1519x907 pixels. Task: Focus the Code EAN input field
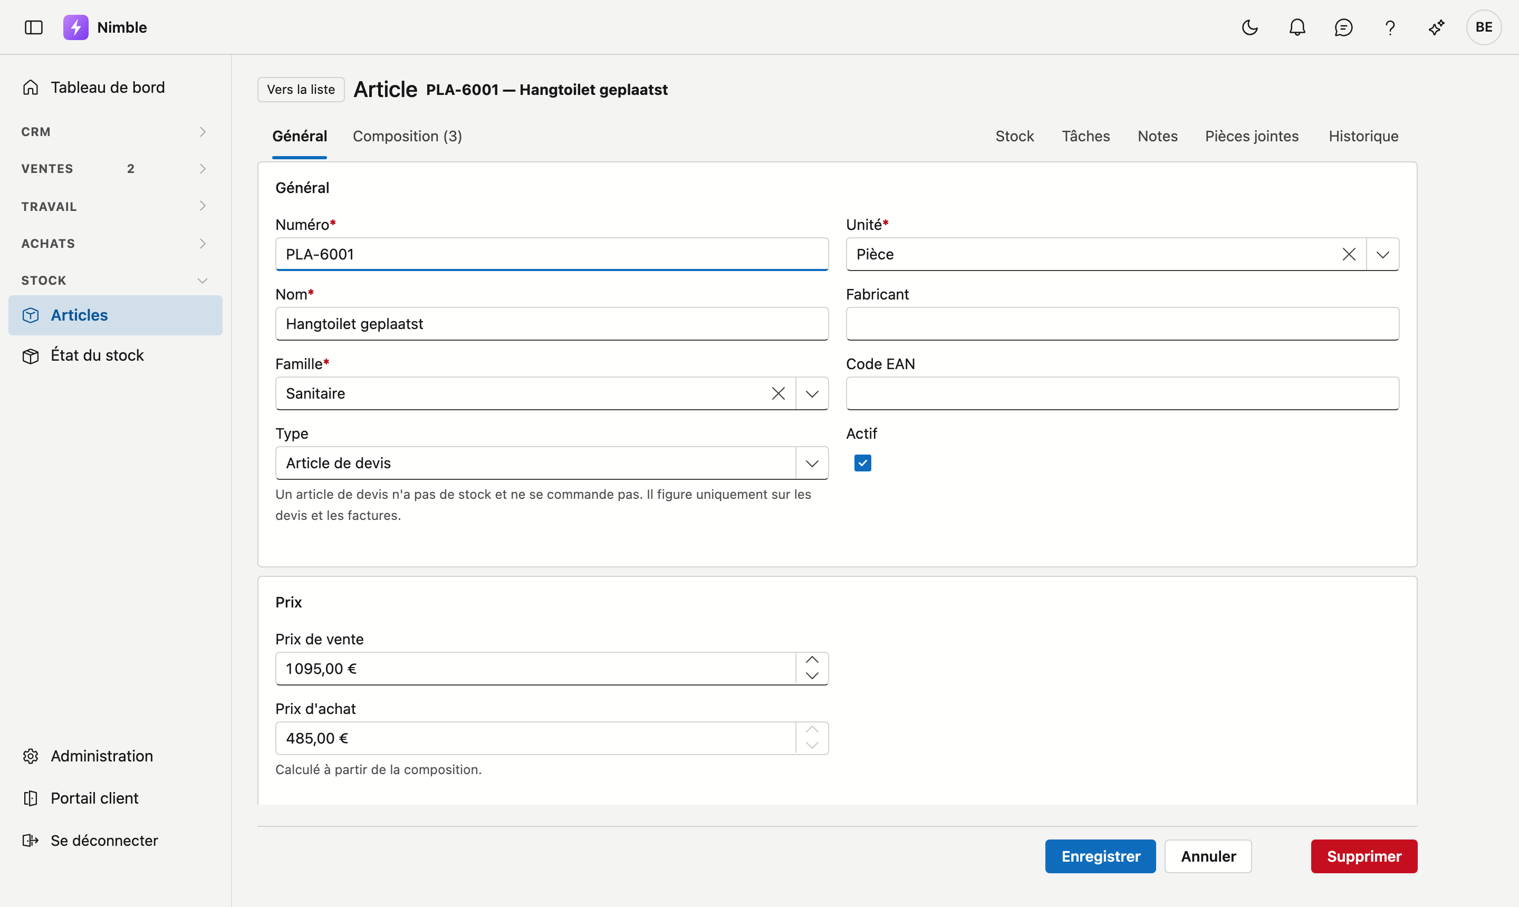[x=1122, y=393]
